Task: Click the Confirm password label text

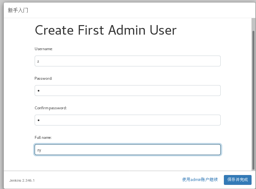Action: click(x=51, y=108)
